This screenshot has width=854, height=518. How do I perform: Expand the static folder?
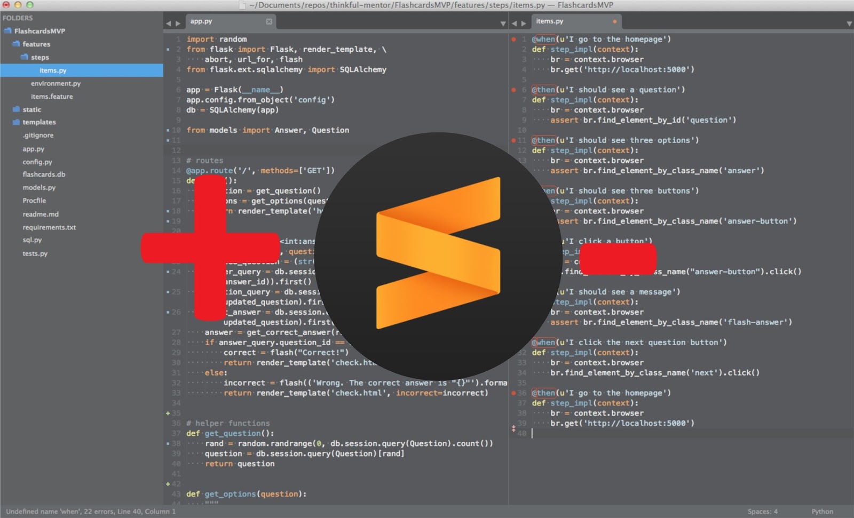(x=16, y=109)
